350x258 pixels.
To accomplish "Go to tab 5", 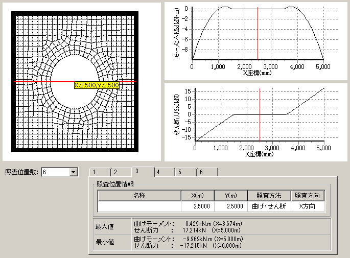I will pos(180,172).
